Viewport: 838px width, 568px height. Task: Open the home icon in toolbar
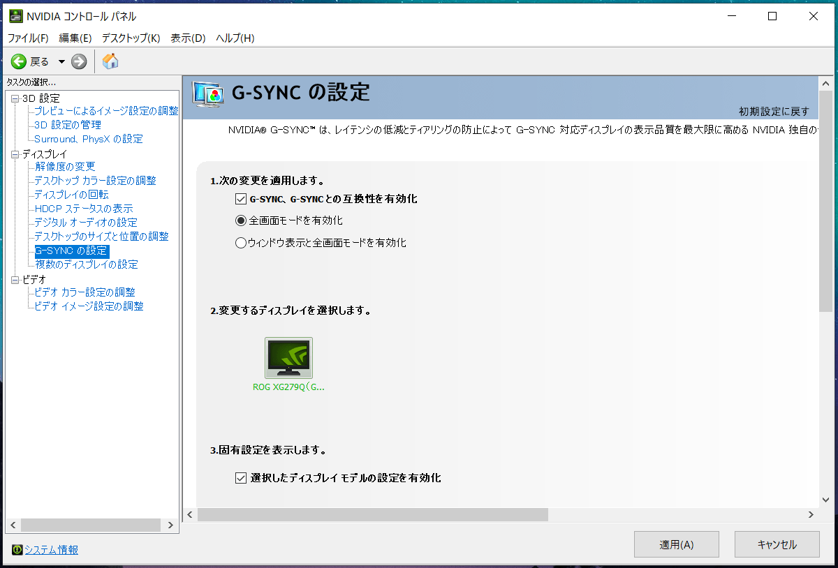(x=110, y=61)
